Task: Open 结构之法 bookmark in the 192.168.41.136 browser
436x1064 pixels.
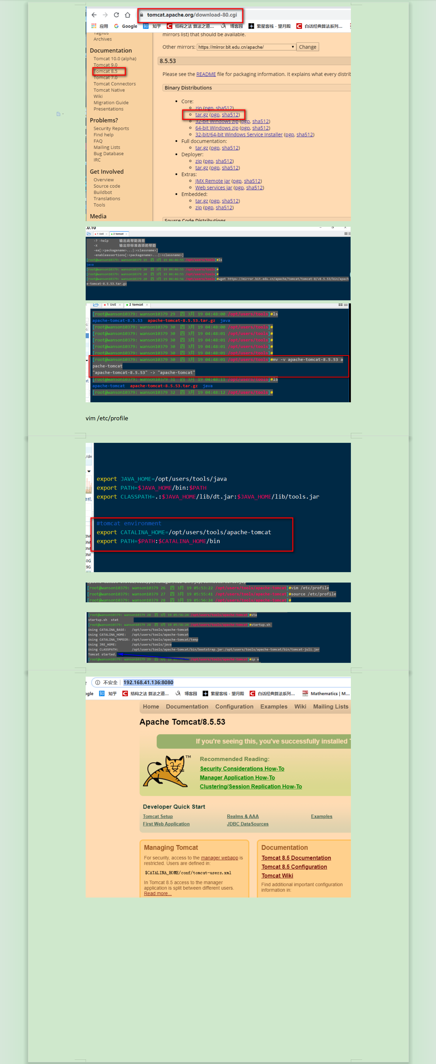Action: point(146,694)
